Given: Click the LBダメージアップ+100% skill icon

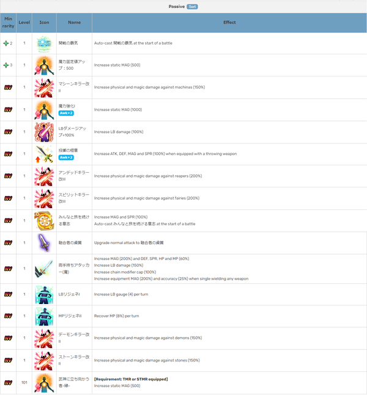Looking at the screenshot, I should 44,132.
